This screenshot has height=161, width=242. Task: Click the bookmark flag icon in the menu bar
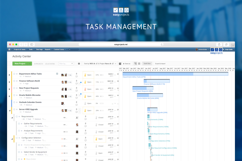[10, 50]
